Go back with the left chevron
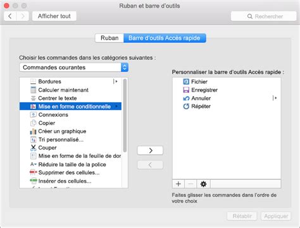 coord(10,16)
